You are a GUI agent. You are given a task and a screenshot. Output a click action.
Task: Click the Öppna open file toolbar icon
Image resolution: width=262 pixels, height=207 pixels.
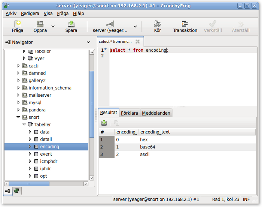tap(40, 24)
